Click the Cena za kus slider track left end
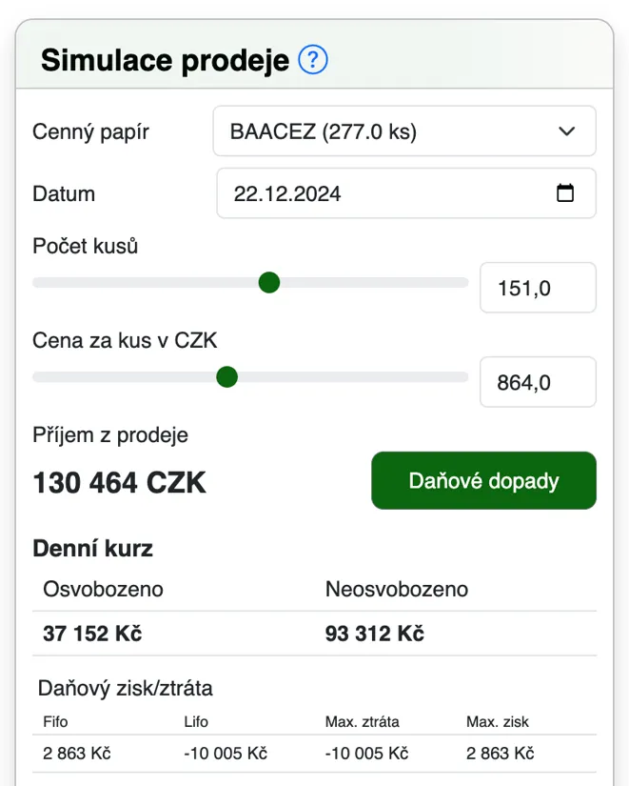The image size is (629, 786). click(x=38, y=377)
